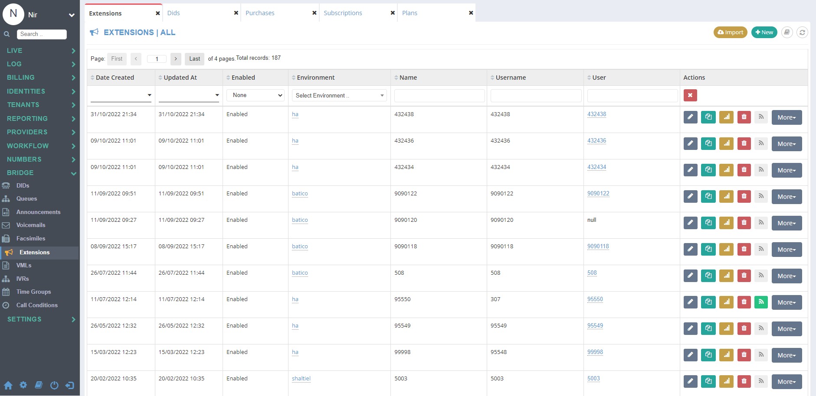This screenshot has width=816, height=396.
Task: Open the More dropdown for extension 9090120
Action: tap(787, 223)
